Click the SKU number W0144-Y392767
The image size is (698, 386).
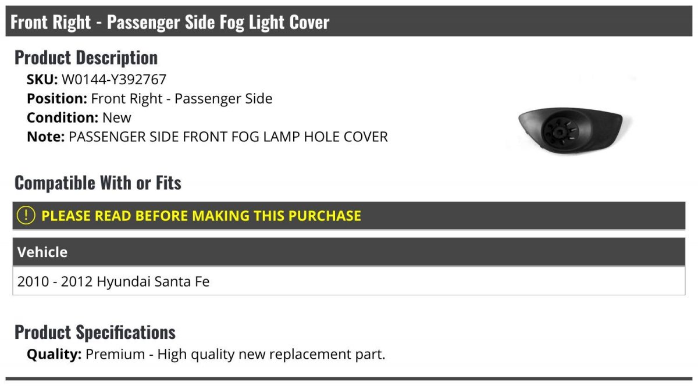114,80
